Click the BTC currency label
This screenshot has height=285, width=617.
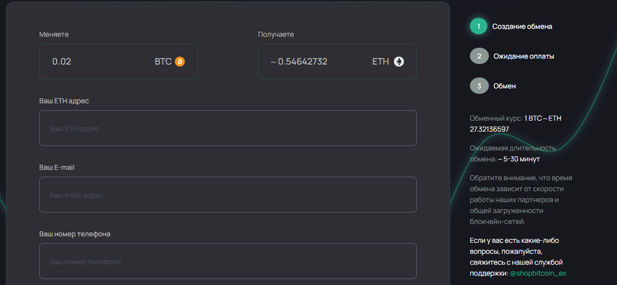coord(163,62)
